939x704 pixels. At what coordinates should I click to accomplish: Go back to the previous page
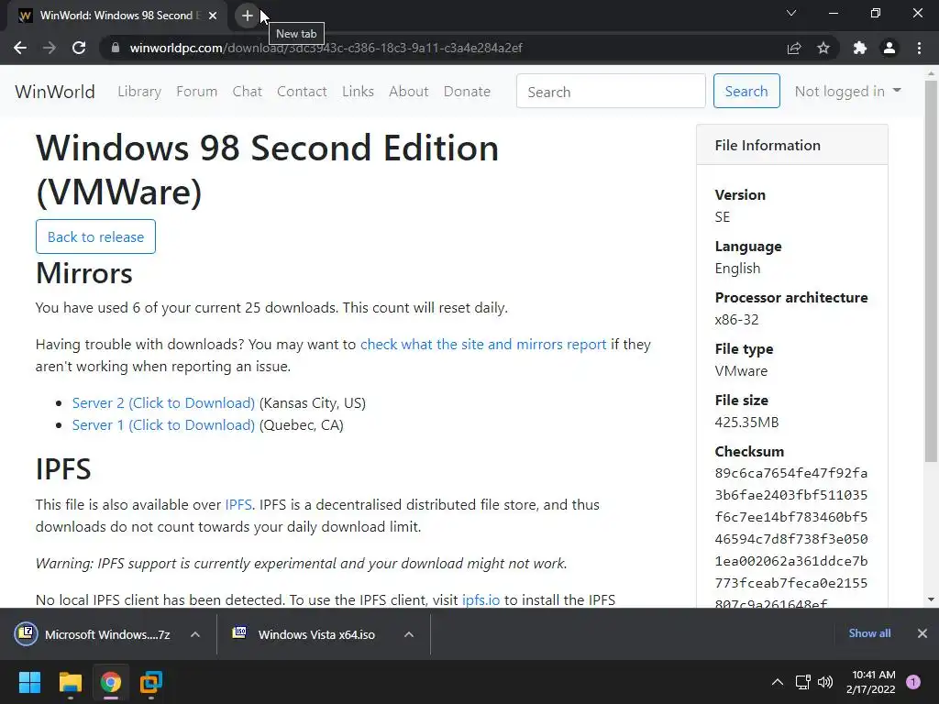[x=20, y=48]
